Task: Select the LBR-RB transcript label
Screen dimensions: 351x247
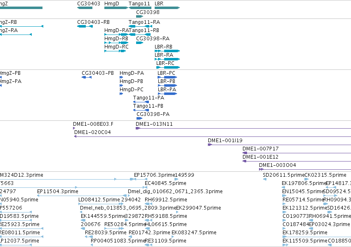Action: point(163,47)
